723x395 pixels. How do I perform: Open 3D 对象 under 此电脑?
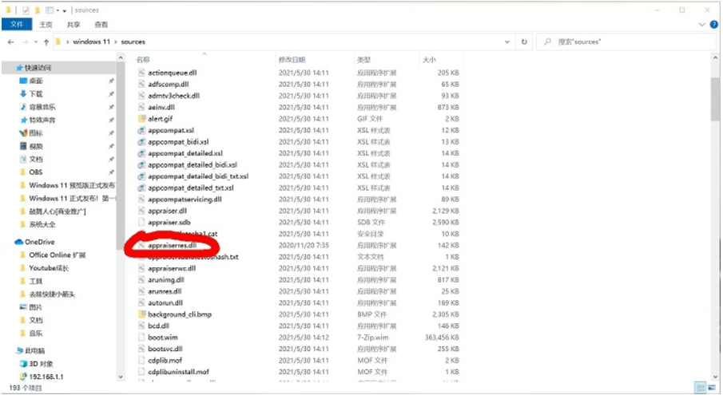42,364
